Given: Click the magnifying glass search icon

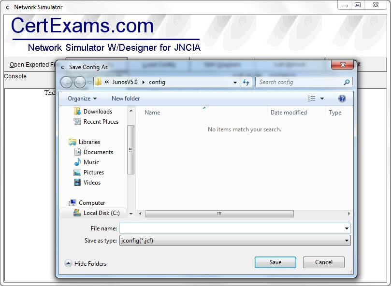Looking at the screenshot, I should click(347, 82).
